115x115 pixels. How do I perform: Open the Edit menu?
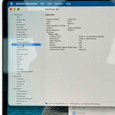(x=49, y=4)
